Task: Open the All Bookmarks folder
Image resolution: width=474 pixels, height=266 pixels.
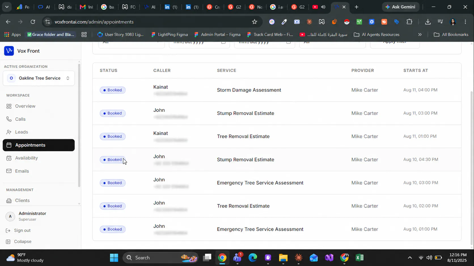Action: pyautogui.click(x=451, y=35)
